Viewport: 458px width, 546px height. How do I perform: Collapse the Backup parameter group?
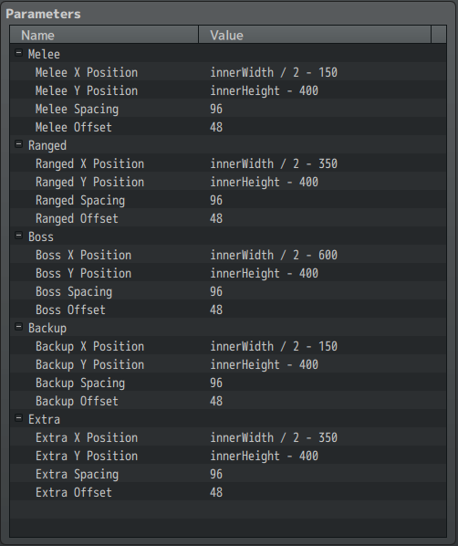[x=19, y=327]
